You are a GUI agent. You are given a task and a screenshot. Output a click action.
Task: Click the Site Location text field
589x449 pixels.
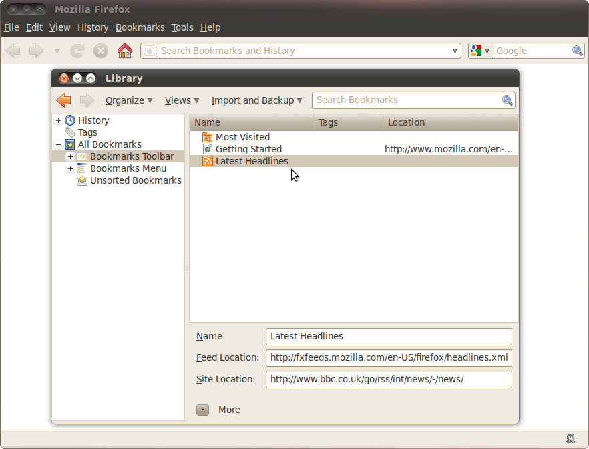(389, 379)
